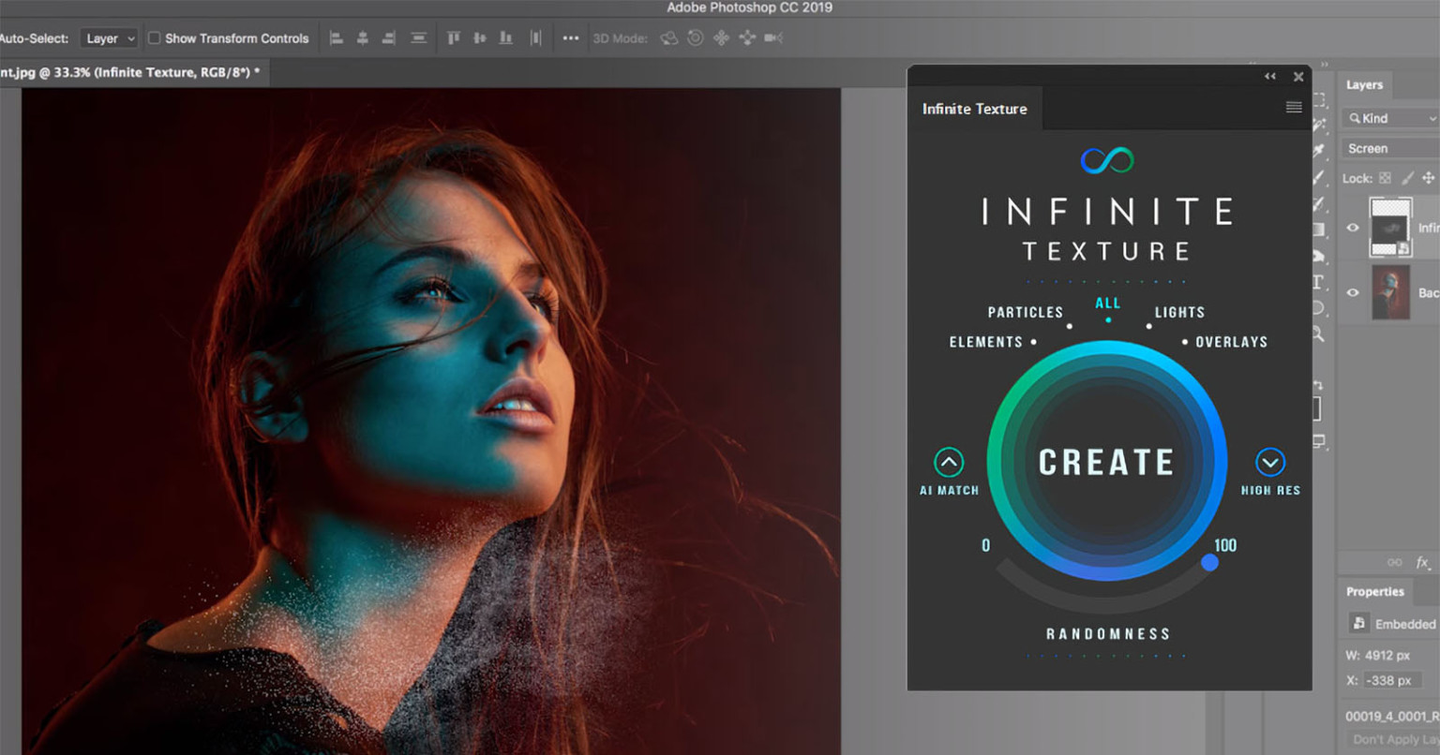The height and width of the screenshot is (755, 1440).
Task: Toggle Show Transform Controls checkbox
Action: (154, 38)
